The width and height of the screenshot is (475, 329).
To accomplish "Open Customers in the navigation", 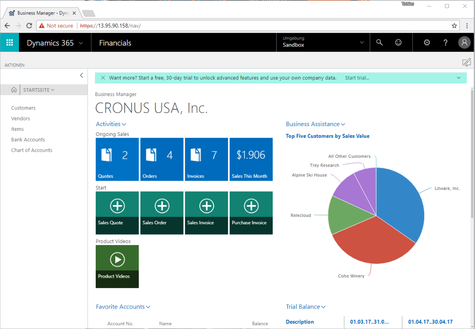I will coord(23,108).
